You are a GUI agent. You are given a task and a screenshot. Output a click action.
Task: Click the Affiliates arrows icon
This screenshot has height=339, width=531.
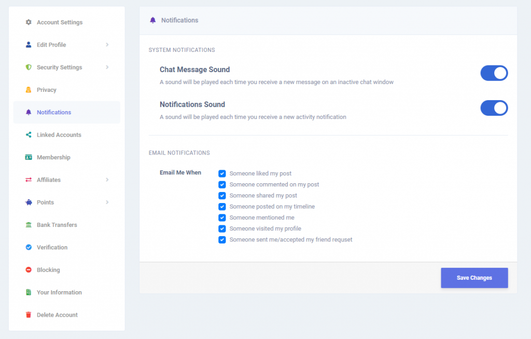point(29,180)
